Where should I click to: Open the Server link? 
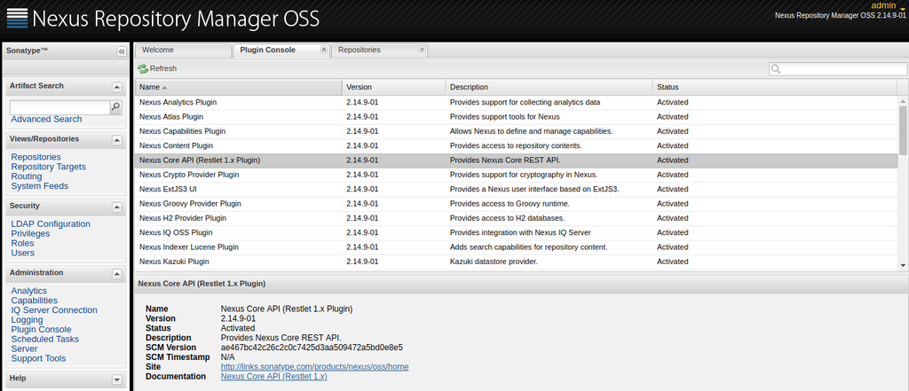(24, 348)
